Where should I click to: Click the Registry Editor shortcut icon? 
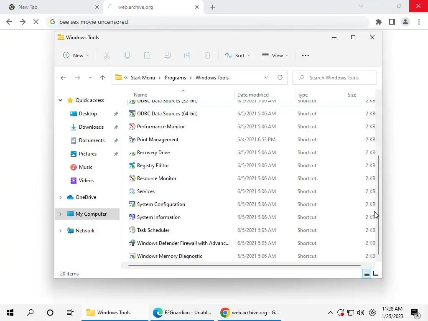tap(132, 166)
